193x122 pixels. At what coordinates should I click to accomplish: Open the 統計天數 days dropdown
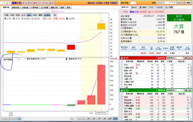coord(135,3)
